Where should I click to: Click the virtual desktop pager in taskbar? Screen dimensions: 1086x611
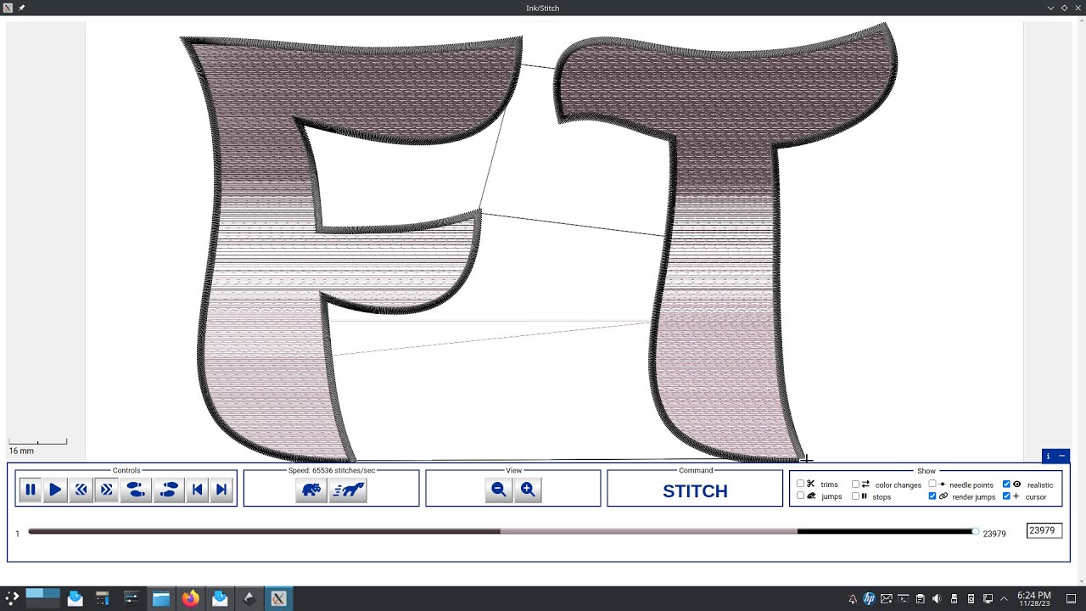pyautogui.click(x=43, y=598)
